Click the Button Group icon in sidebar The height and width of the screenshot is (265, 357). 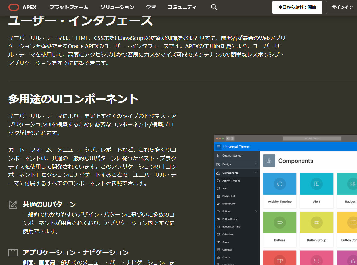point(218,219)
